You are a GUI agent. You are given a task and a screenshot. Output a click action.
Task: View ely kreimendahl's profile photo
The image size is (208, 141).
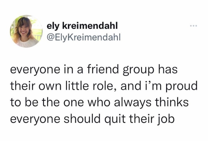pos(26,31)
